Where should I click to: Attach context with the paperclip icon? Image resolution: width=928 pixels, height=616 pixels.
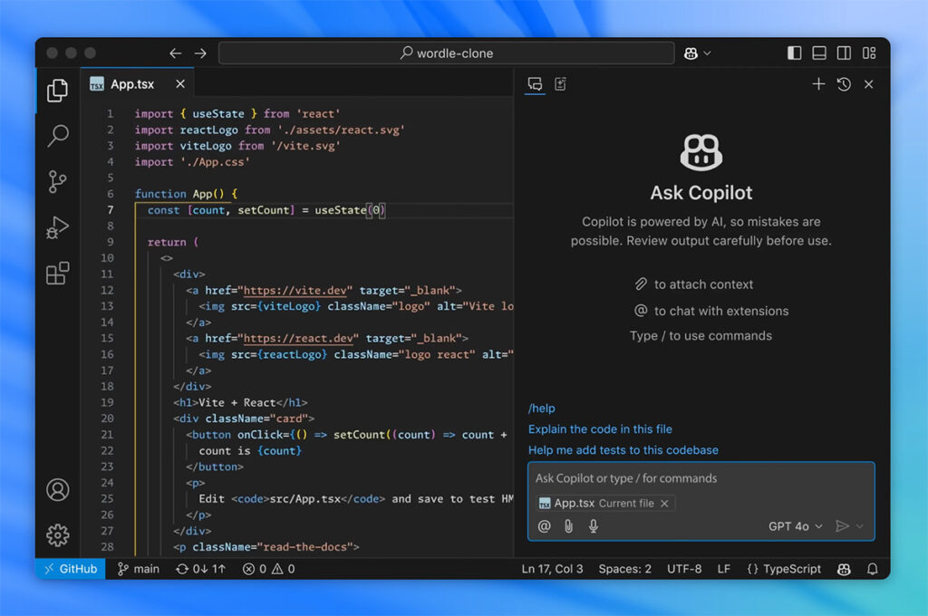click(568, 526)
